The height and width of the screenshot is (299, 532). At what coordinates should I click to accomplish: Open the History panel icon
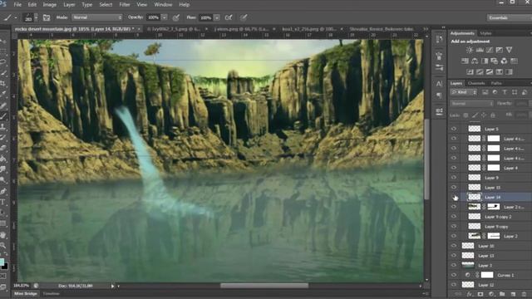(439, 39)
